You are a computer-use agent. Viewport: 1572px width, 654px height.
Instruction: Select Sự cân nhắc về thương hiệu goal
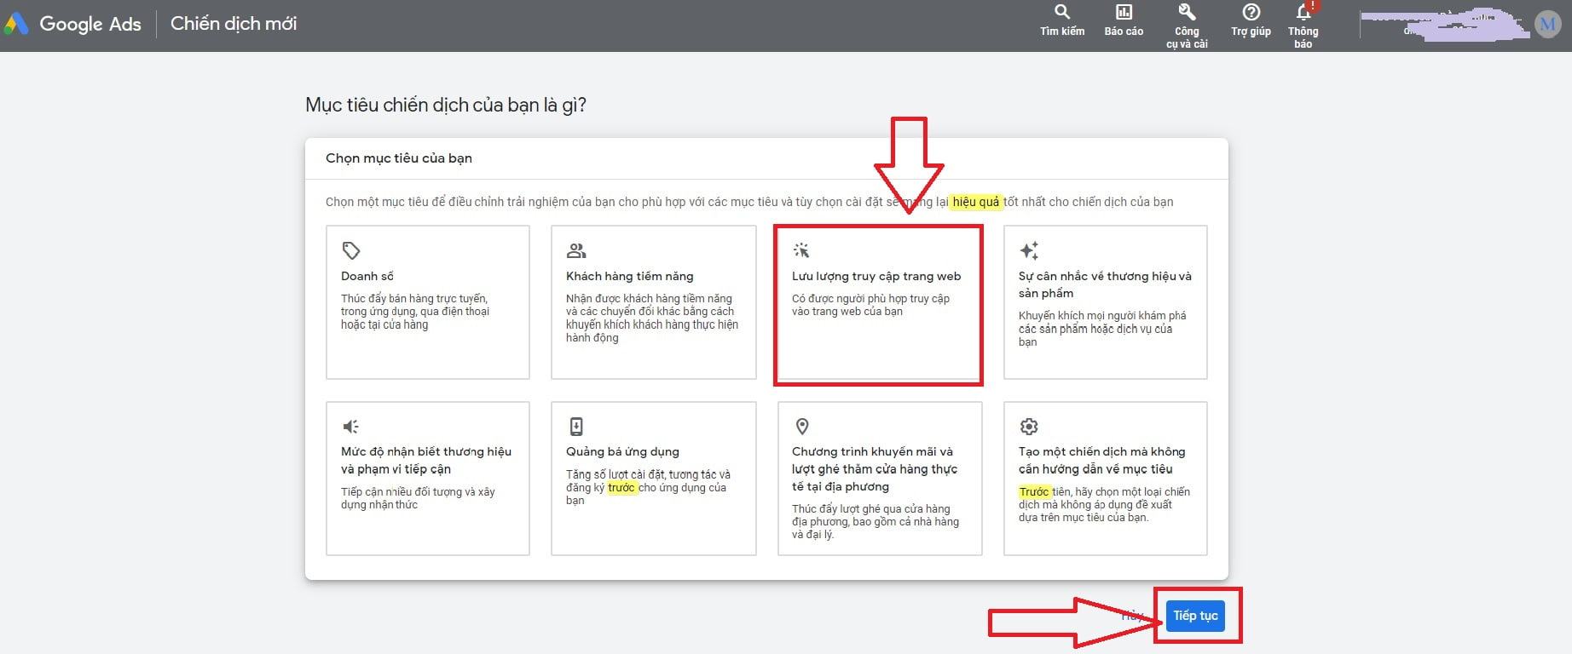pos(1106,302)
